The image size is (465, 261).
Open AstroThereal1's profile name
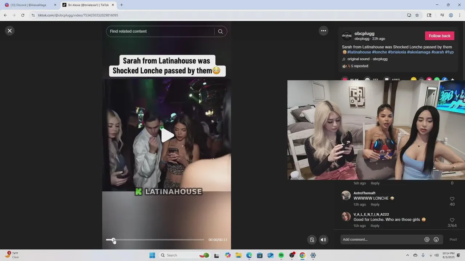[x=364, y=193]
